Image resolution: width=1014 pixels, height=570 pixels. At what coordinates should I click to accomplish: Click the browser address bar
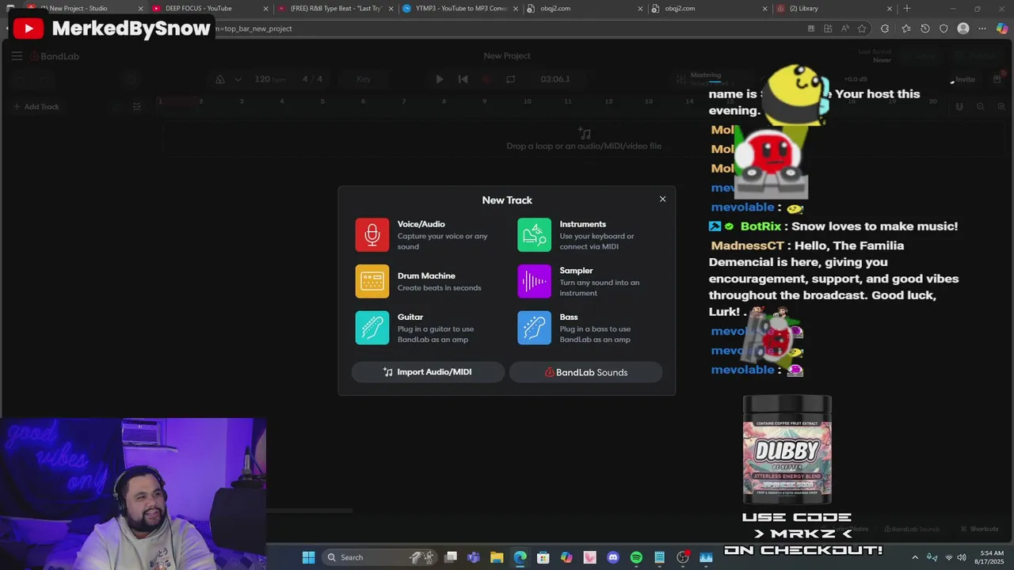coord(507,28)
